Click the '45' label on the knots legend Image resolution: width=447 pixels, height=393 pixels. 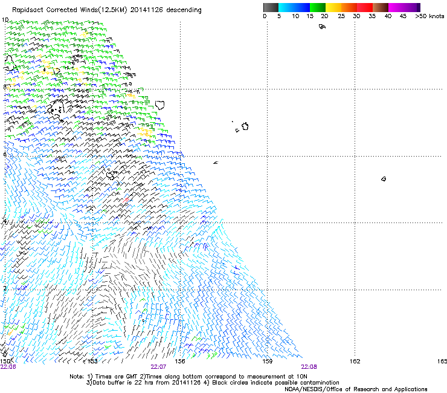403,16
